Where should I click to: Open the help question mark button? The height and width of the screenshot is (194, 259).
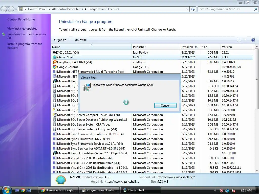coord(253,40)
